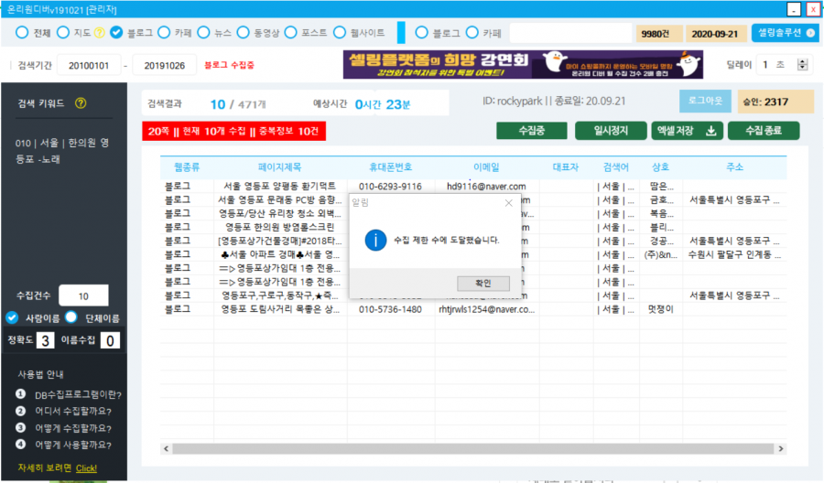This screenshot has width=824, height=483.
Task: Open the 자세히 보려면 Click! link
Action: click(86, 467)
